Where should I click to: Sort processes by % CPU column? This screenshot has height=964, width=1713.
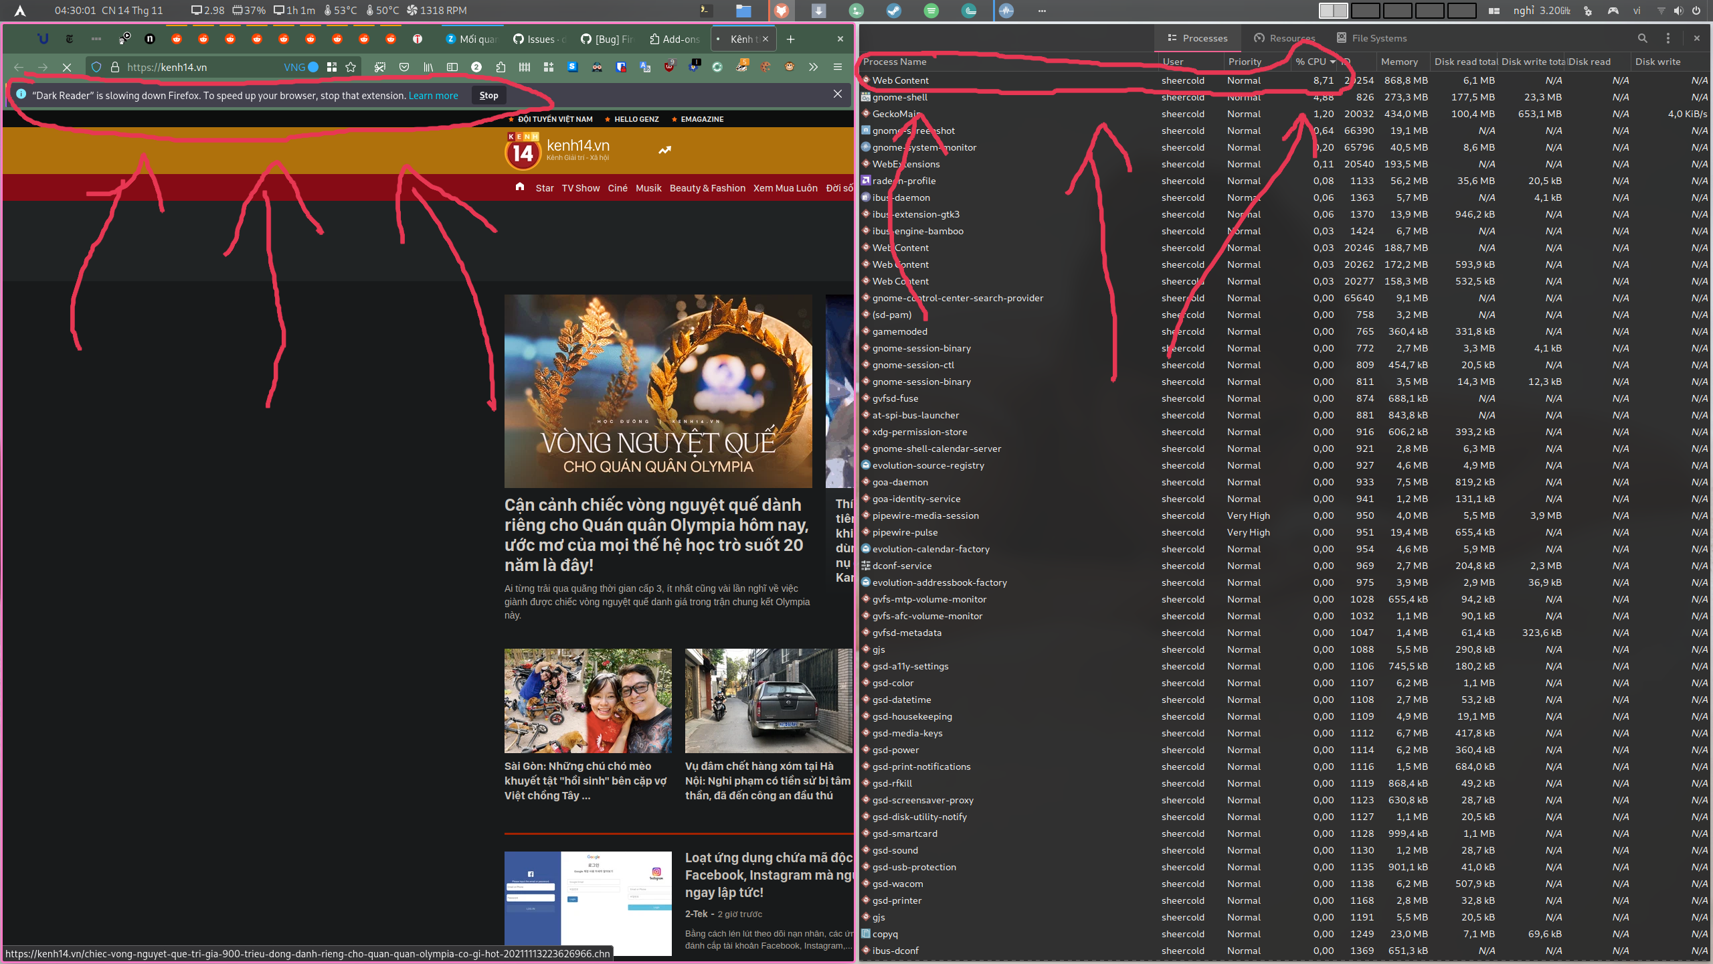(1314, 62)
